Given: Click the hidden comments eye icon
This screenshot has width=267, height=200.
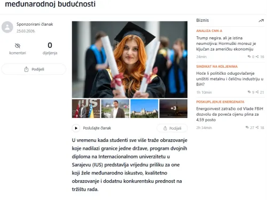Looking at the screenshot, I should click(18, 46).
